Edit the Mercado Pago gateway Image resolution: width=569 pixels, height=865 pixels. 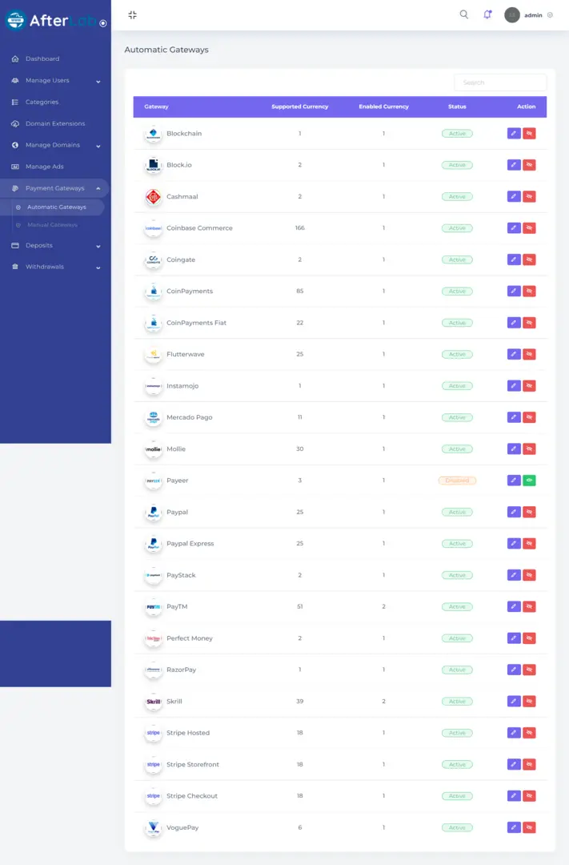click(x=514, y=417)
